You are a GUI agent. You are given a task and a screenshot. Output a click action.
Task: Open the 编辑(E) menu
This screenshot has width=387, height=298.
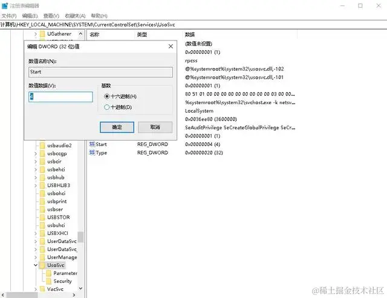30,16
